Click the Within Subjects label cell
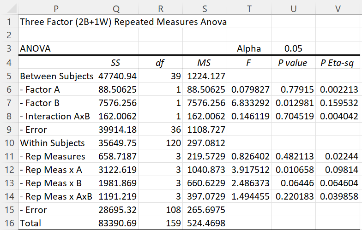The width and height of the screenshot is (362, 230). (x=56, y=143)
